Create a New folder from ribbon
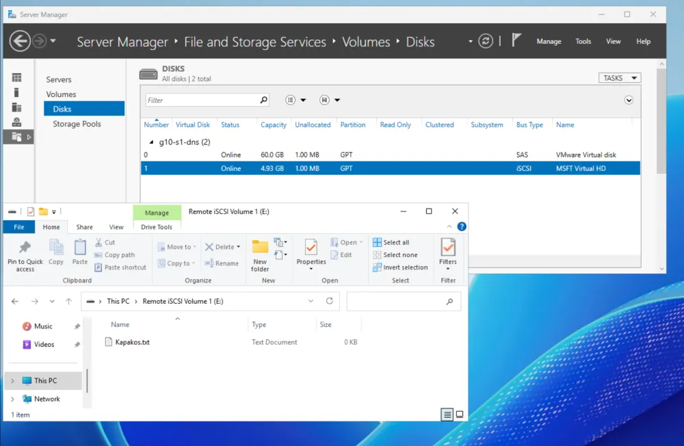Screen dimensions: 684x446 (260, 256)
